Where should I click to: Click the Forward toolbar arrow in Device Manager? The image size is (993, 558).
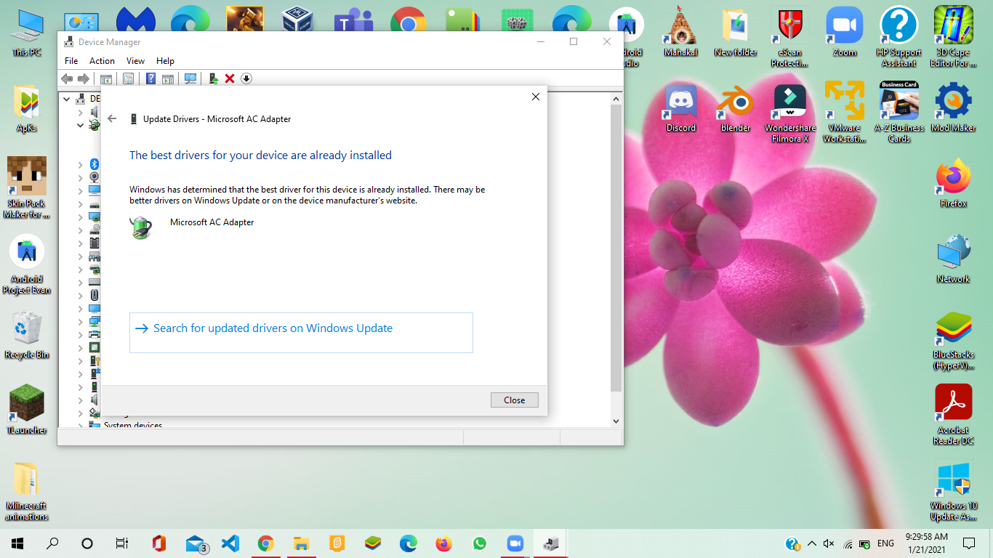click(84, 78)
